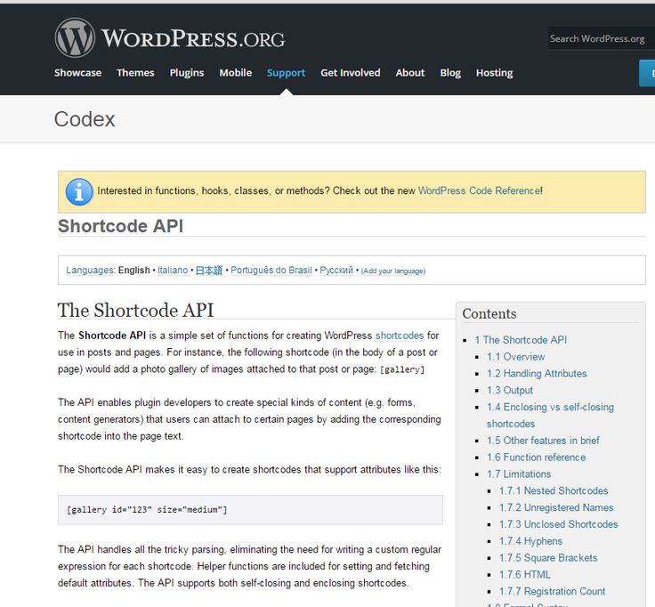Select the Support navigation tab
655x607 pixels.
coord(287,73)
